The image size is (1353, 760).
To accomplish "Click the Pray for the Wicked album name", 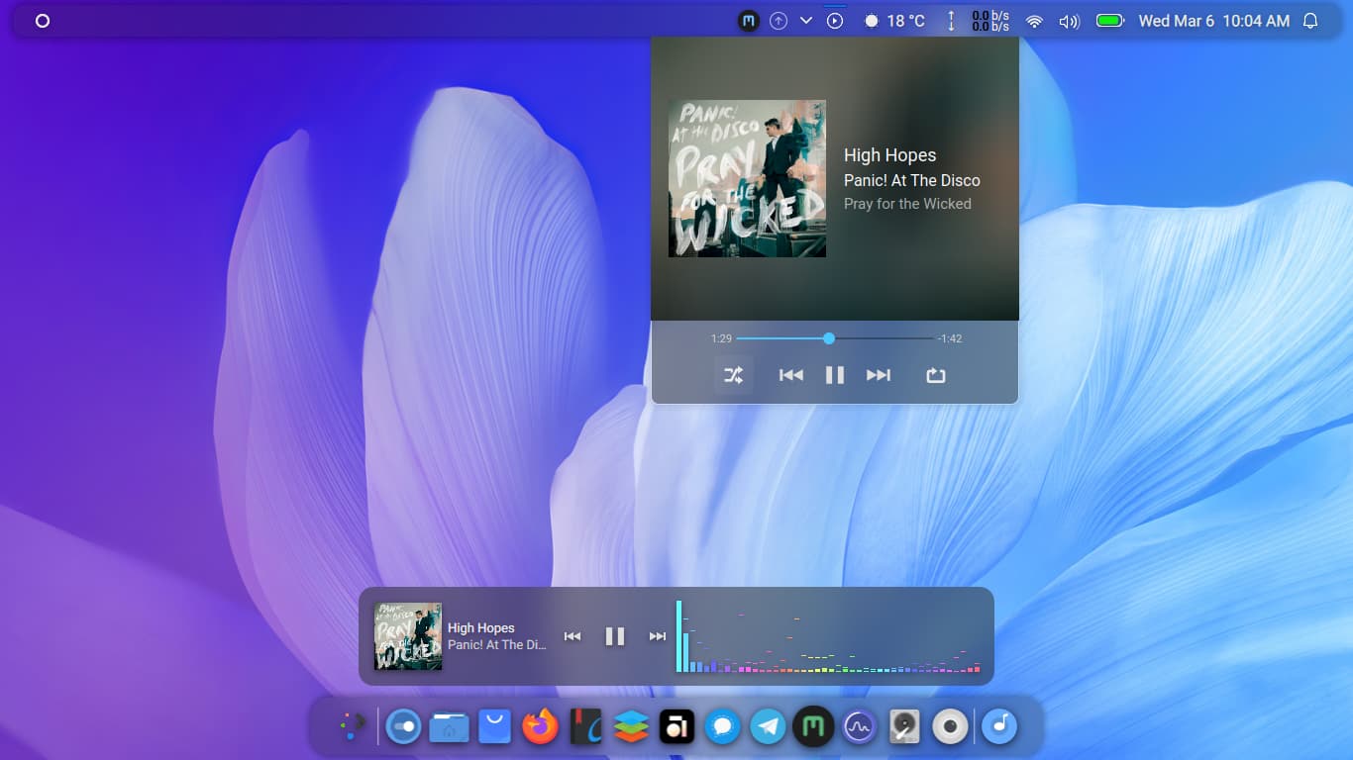I will point(907,204).
